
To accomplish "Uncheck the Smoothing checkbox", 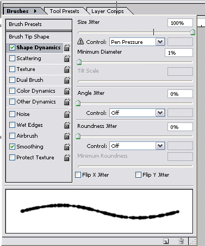I will [12, 147].
